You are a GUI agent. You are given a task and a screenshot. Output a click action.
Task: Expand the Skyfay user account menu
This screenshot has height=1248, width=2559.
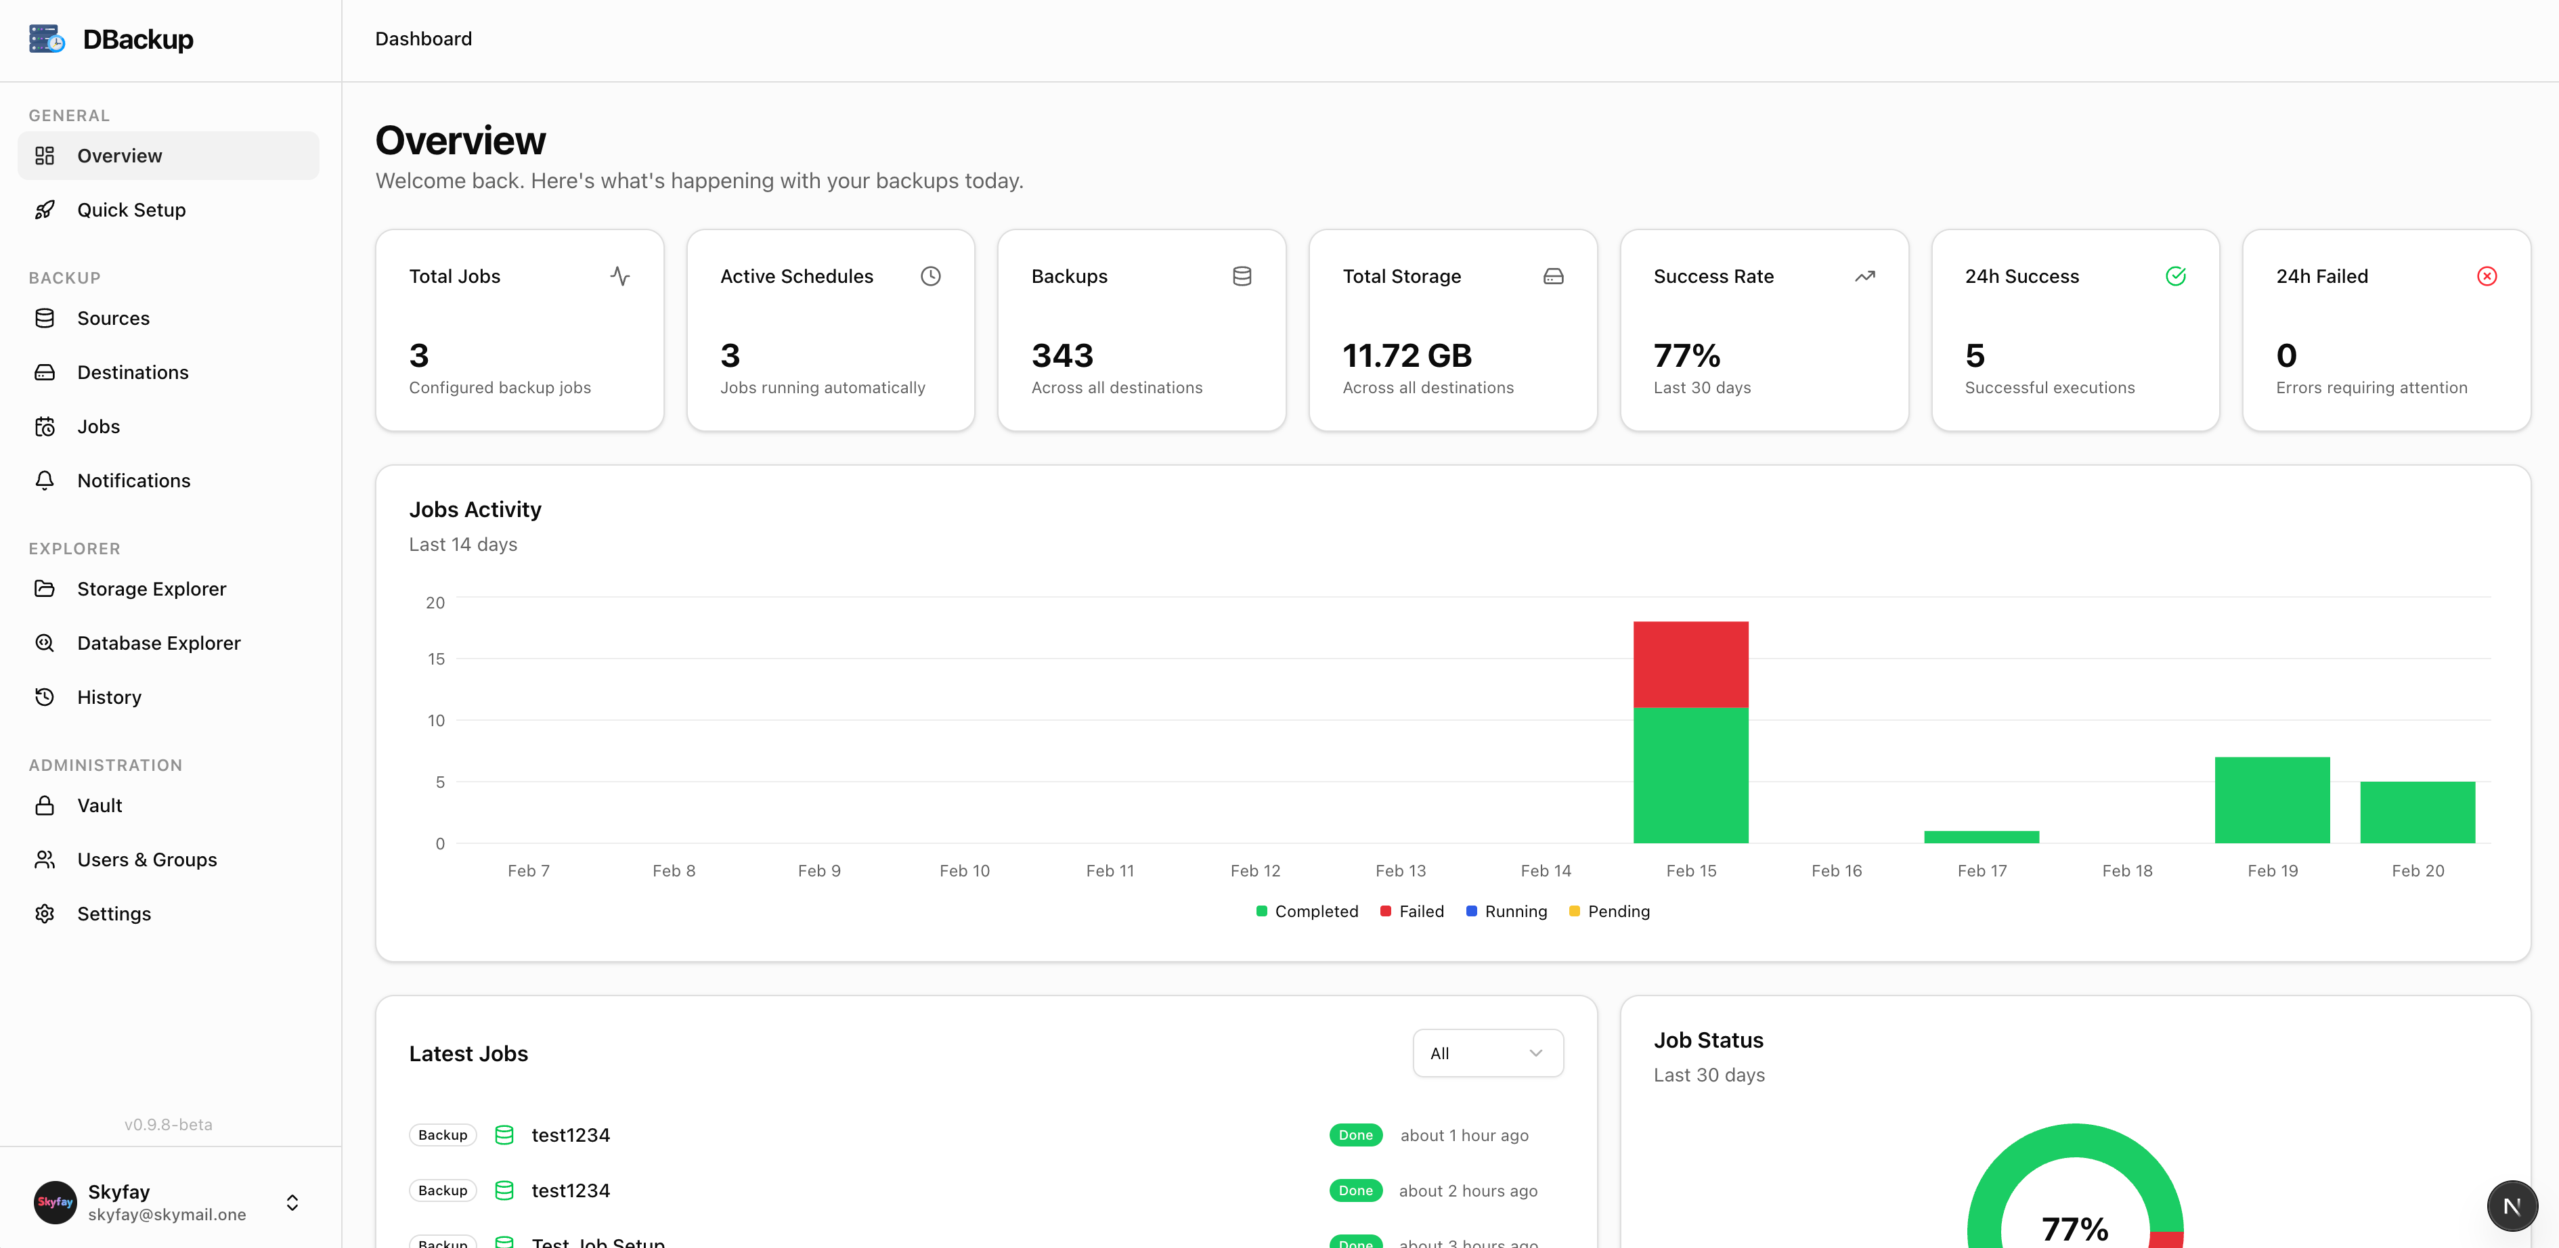point(292,1203)
